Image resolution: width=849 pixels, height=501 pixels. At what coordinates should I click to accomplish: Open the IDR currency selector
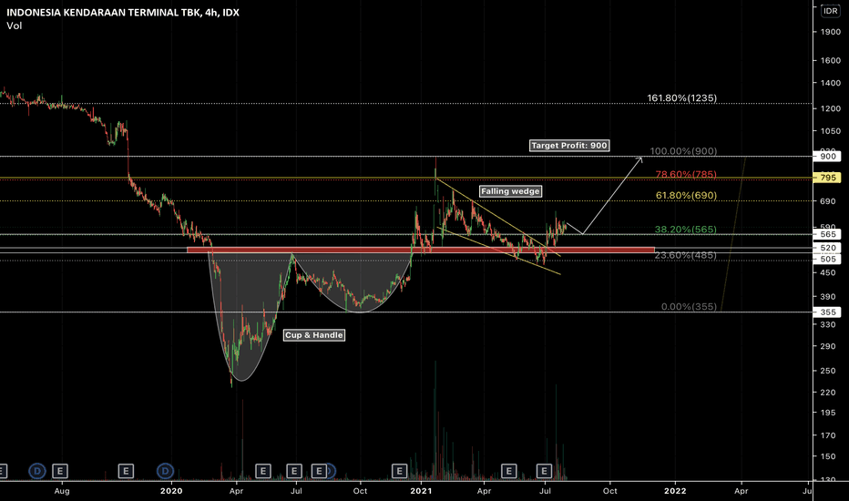pyautogui.click(x=830, y=11)
